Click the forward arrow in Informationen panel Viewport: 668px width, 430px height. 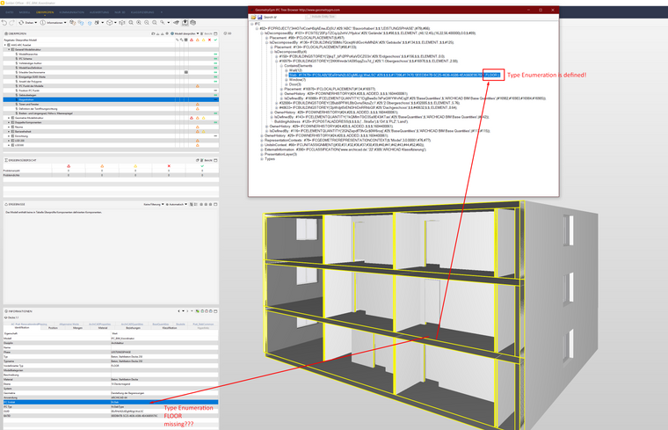186,311
